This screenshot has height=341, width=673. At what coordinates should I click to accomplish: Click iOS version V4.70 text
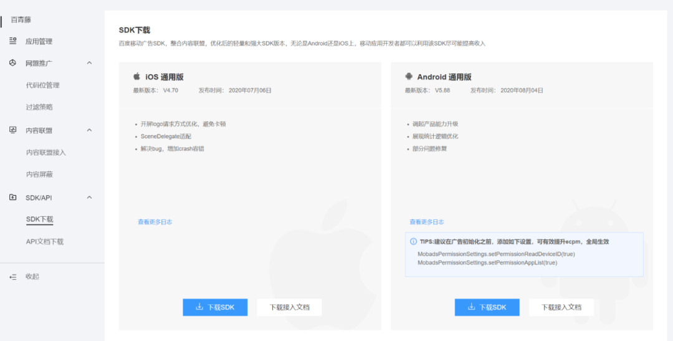point(170,90)
